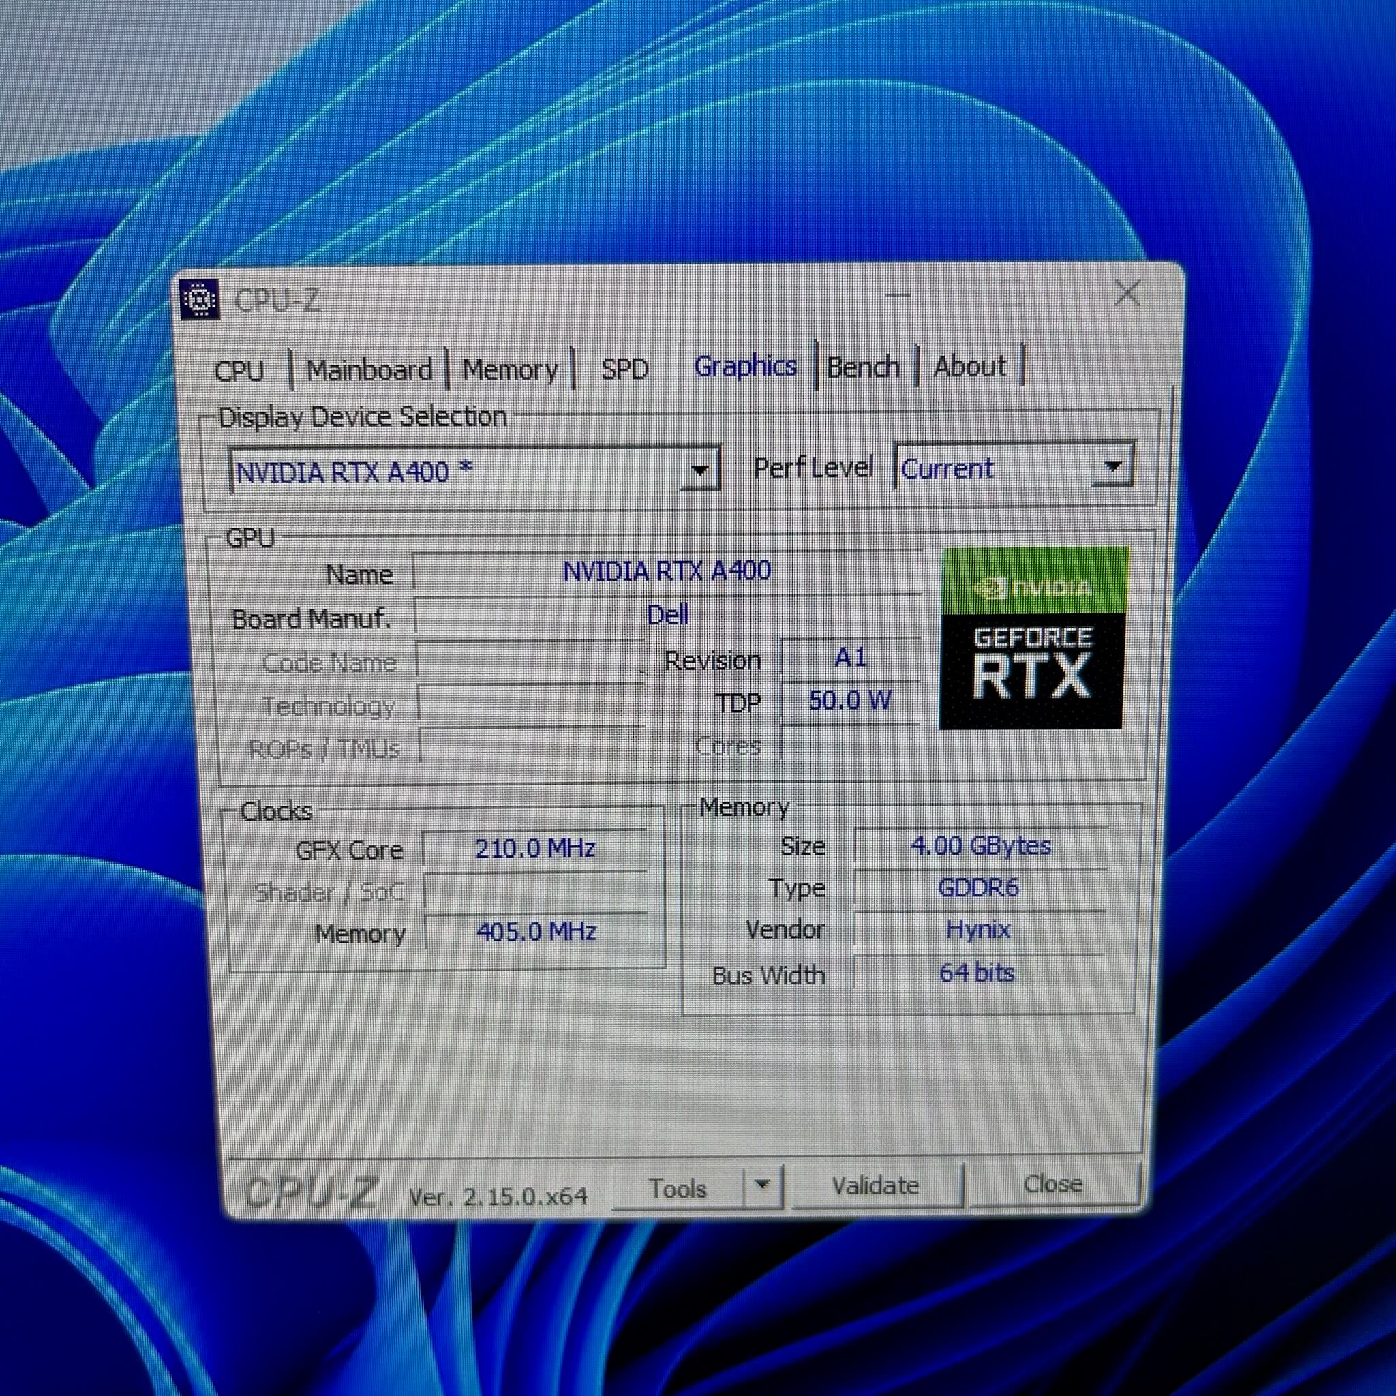Expand the Perf Level dropdown arrow
This screenshot has width=1396, height=1396.
click(x=1112, y=466)
